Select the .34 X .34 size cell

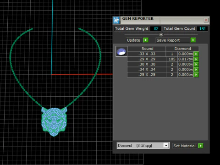pyautogui.click(x=147, y=70)
